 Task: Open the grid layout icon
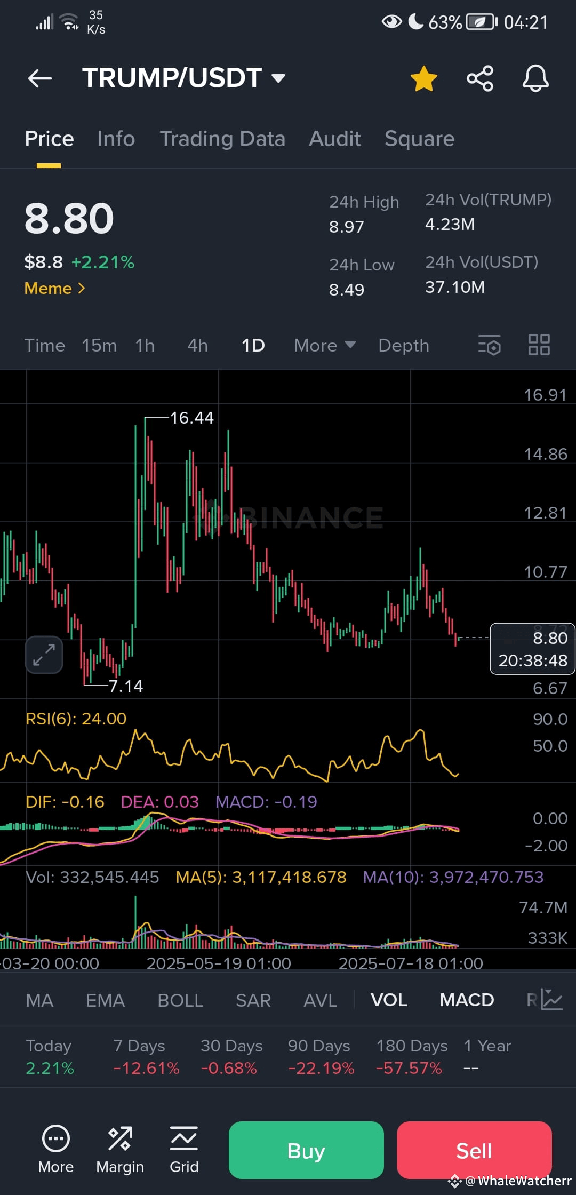(539, 345)
